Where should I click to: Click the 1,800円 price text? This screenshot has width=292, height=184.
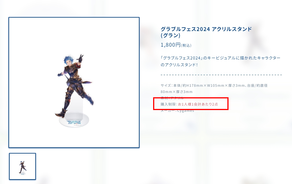(170, 45)
